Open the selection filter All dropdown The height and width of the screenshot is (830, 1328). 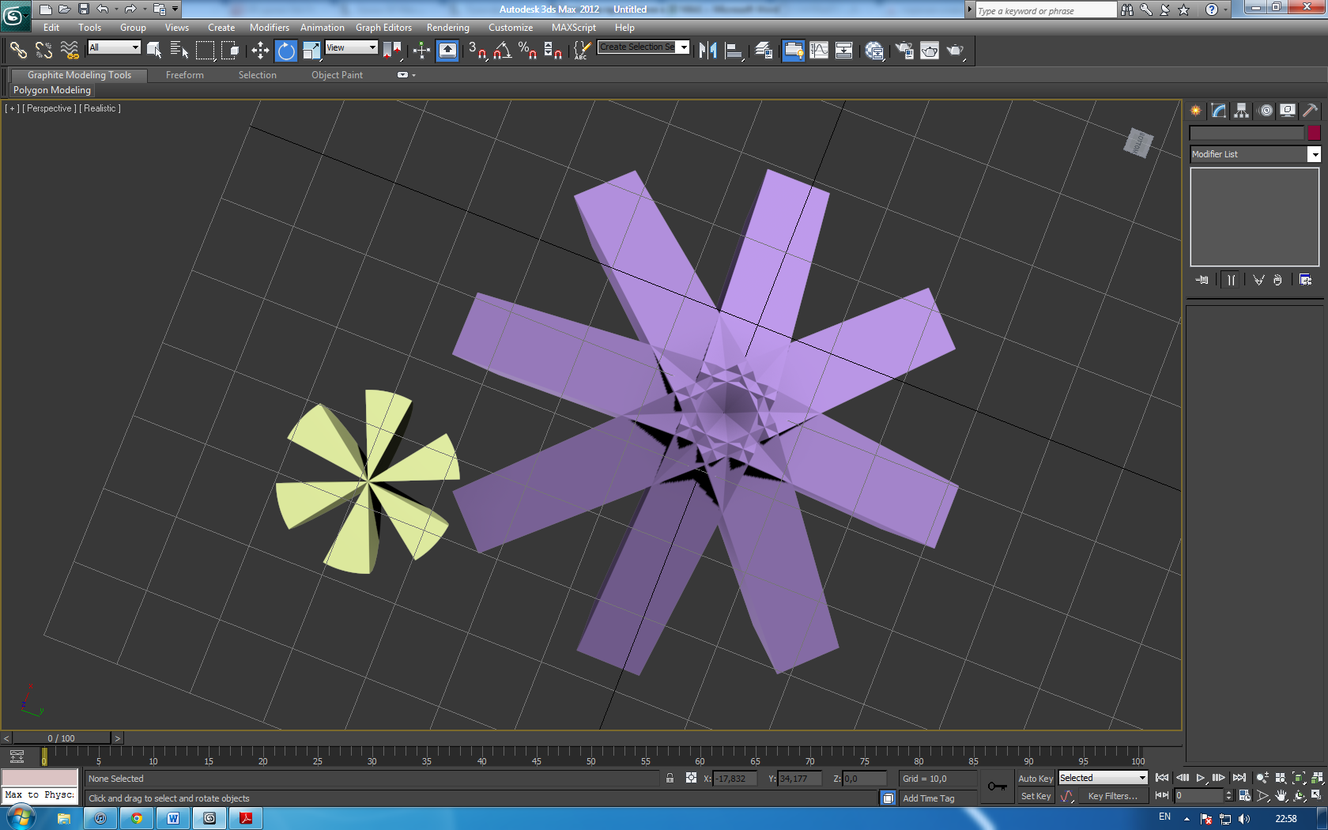pos(114,47)
